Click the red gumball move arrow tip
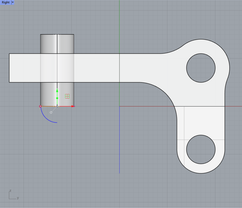Image resolution: width=242 pixels, height=208 pixels. tap(73, 106)
